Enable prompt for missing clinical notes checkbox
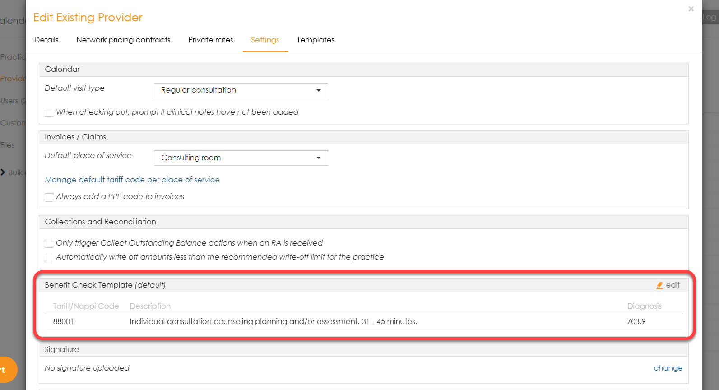 click(x=49, y=113)
